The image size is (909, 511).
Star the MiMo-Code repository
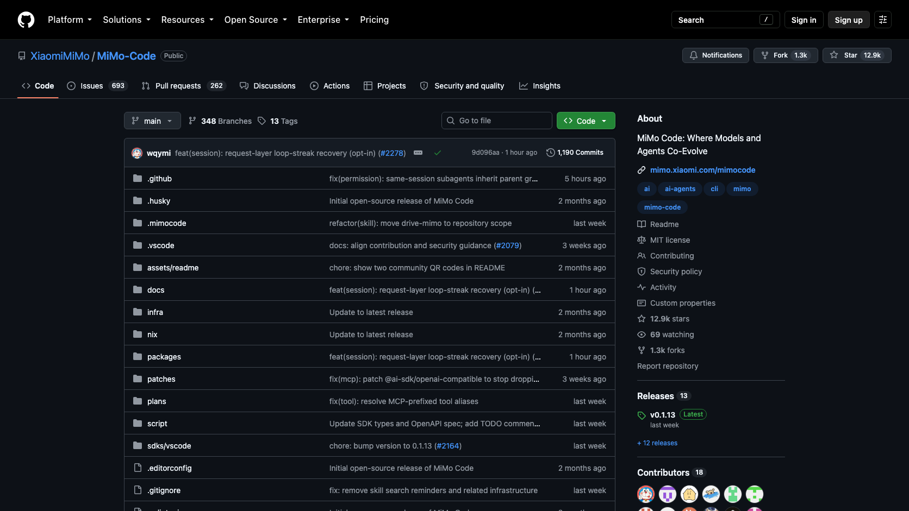[857, 55]
